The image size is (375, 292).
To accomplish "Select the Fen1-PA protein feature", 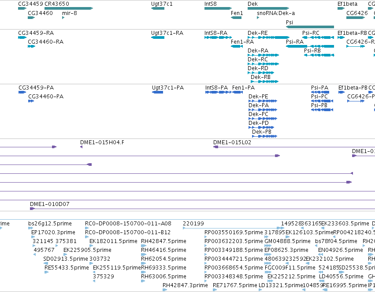I will (238, 92).
